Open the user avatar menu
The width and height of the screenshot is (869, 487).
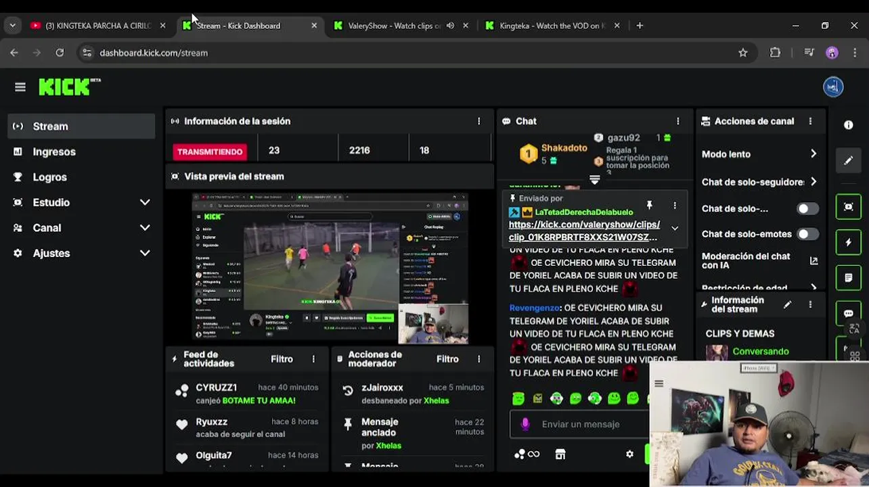coord(833,87)
